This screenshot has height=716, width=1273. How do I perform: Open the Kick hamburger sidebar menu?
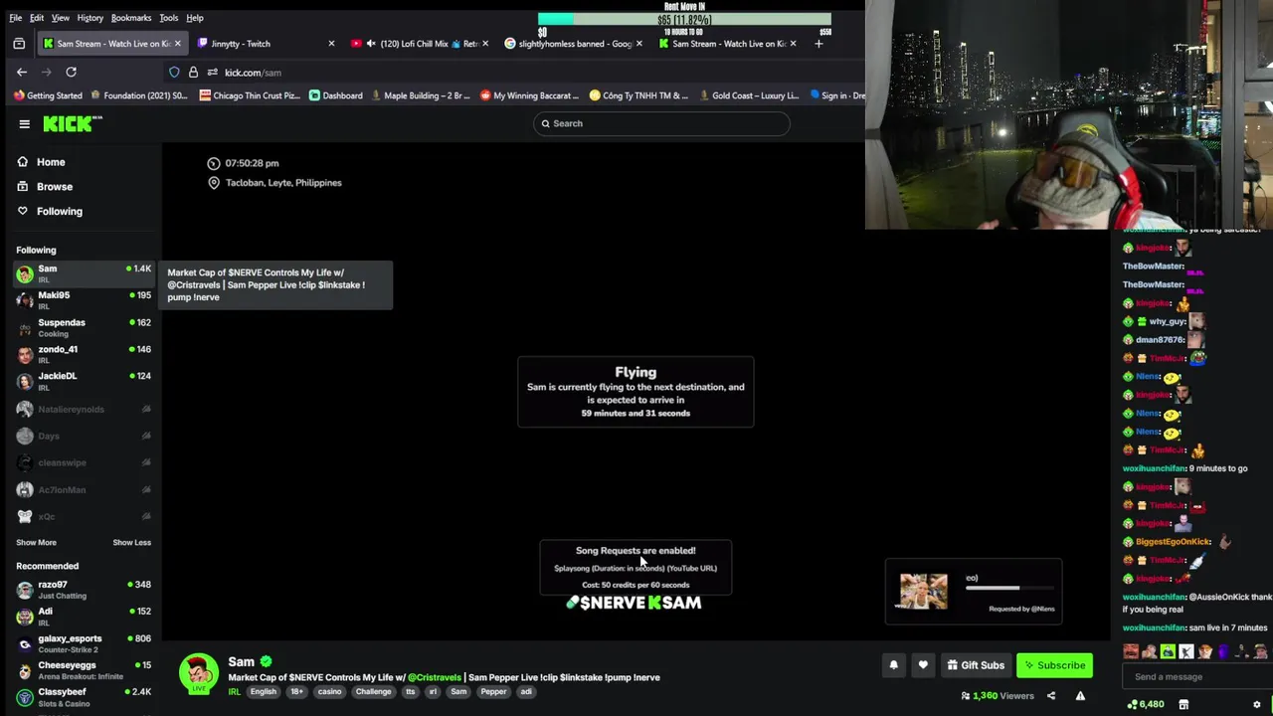(24, 123)
